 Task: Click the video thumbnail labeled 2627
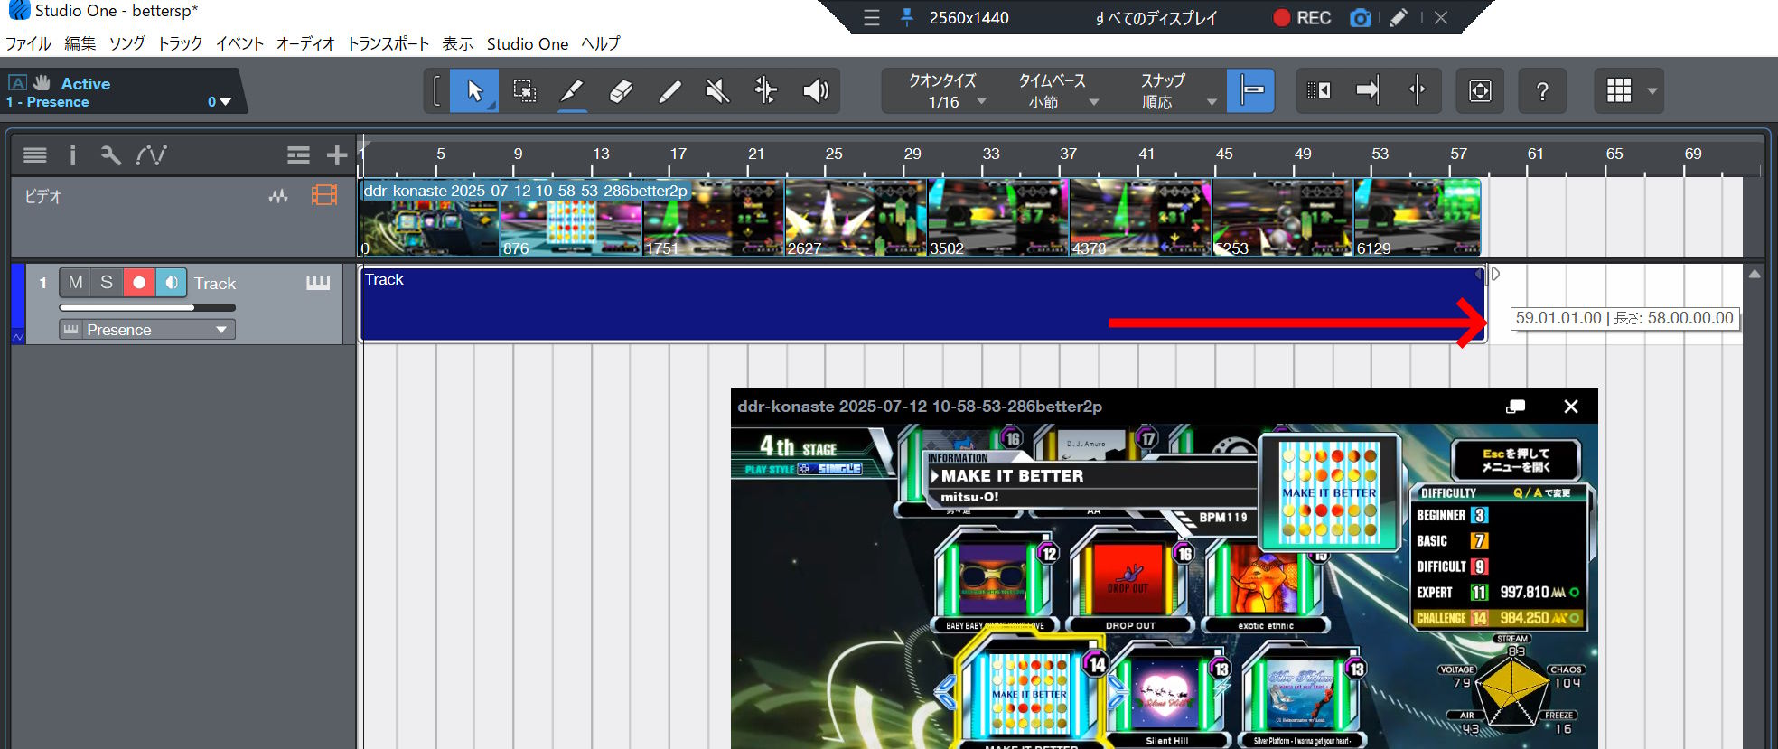[856, 218]
